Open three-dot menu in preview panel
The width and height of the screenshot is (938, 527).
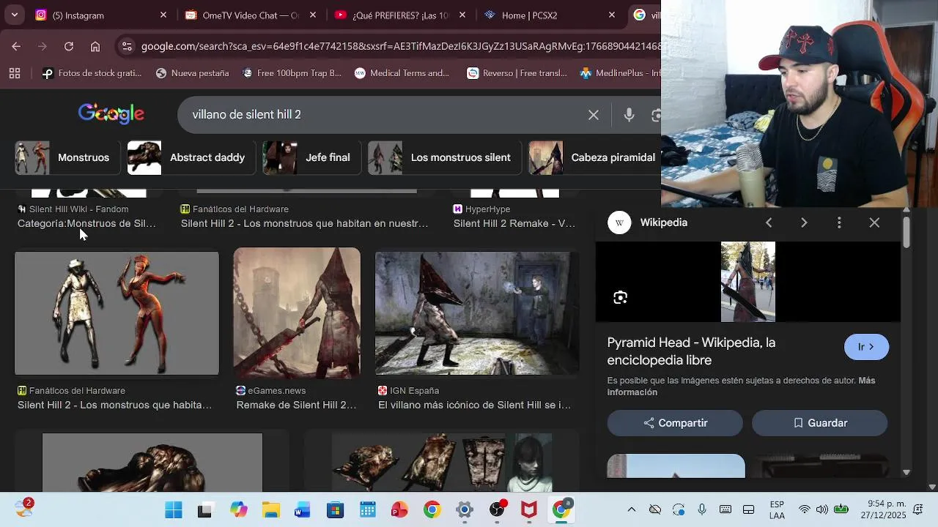(x=839, y=223)
